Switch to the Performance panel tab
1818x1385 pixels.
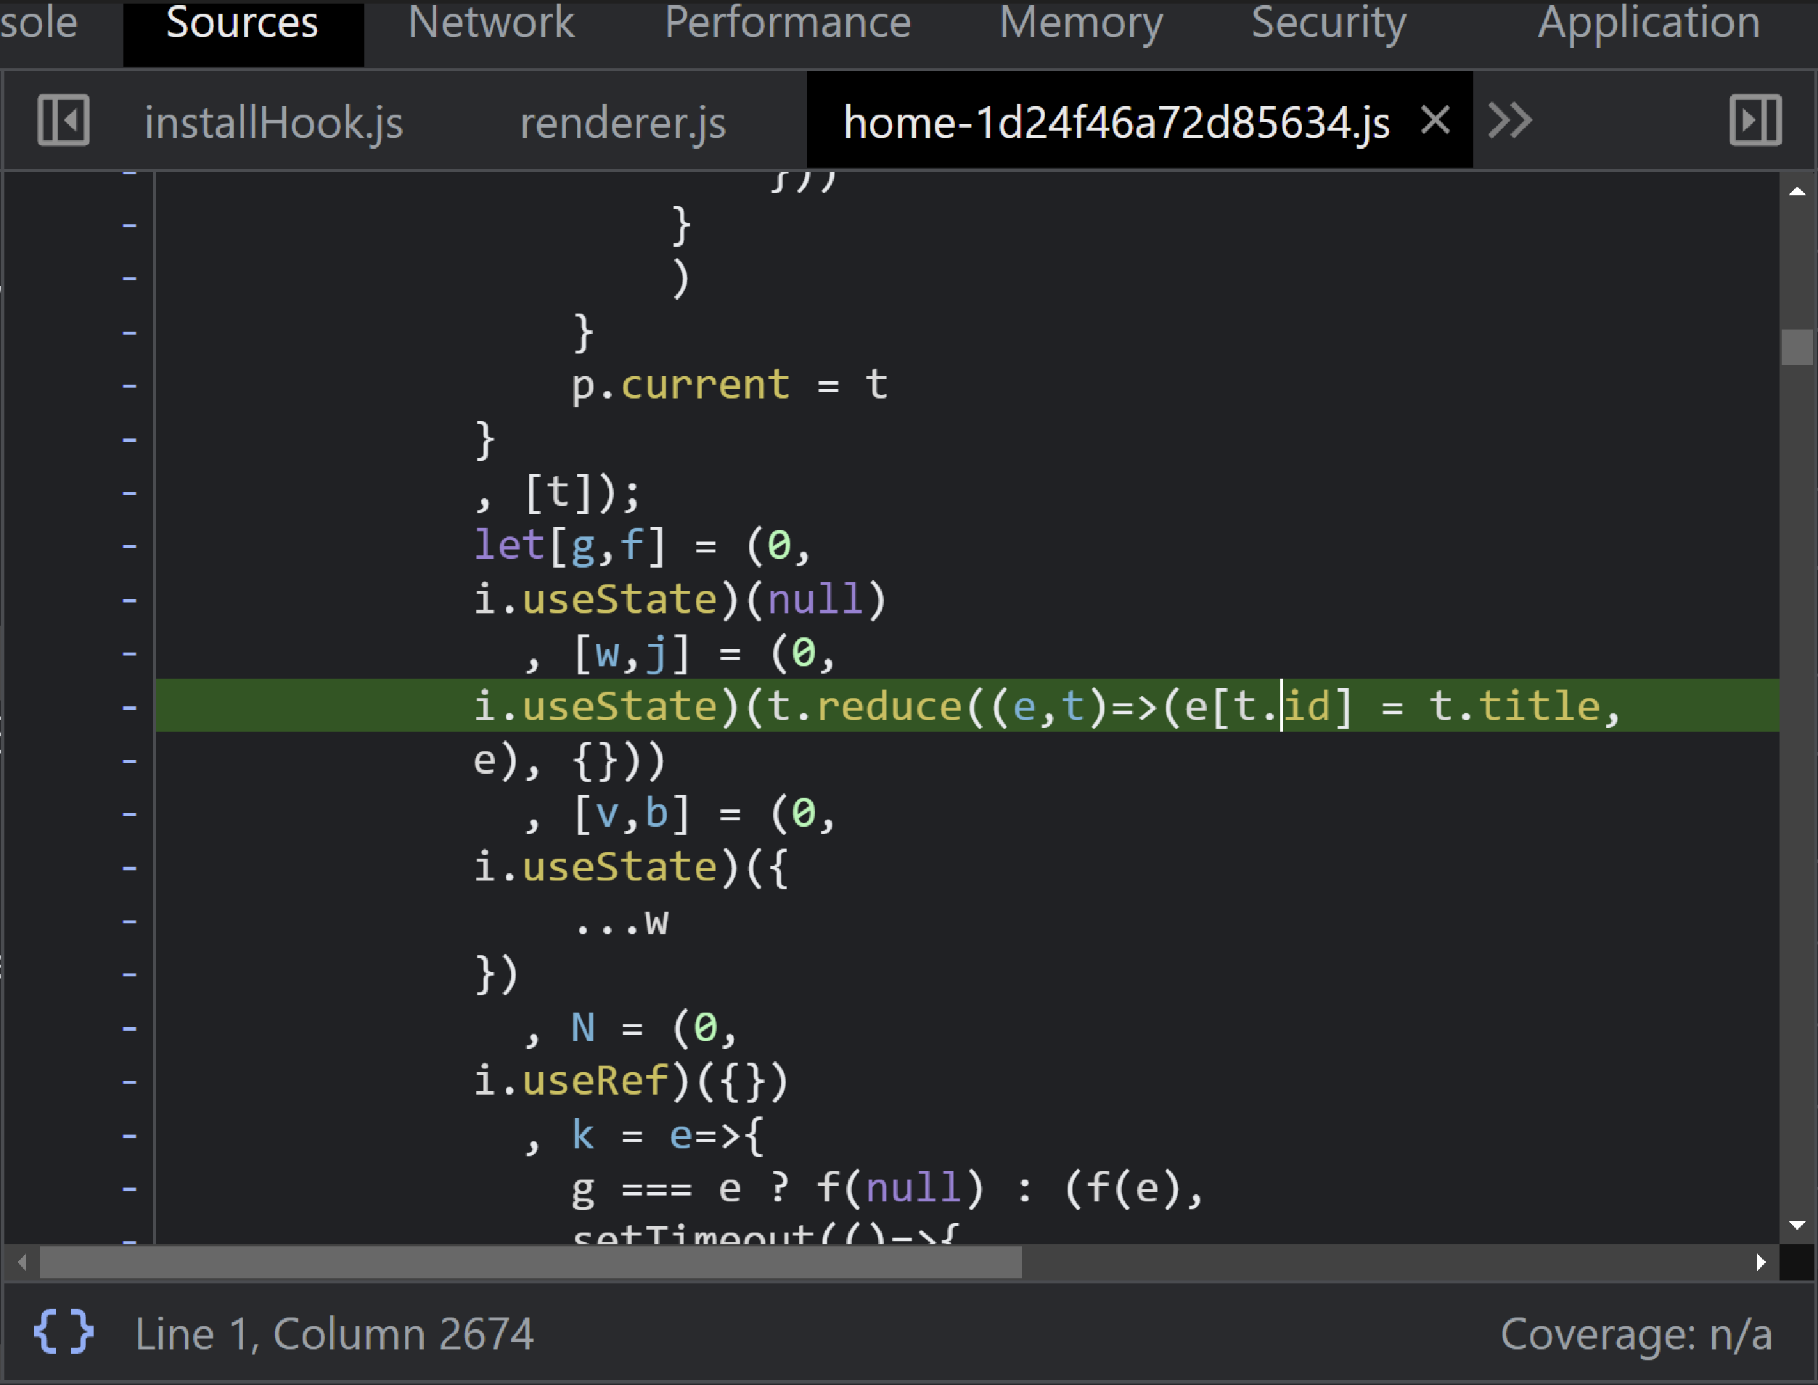tap(788, 23)
